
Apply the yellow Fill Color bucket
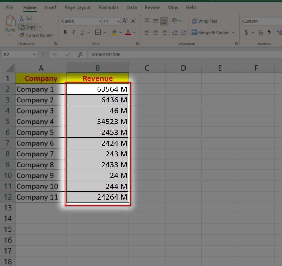114,32
